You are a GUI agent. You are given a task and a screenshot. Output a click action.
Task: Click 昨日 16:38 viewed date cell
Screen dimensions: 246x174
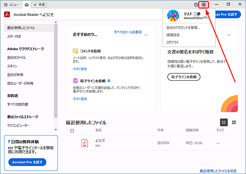pyautogui.click(x=194, y=143)
